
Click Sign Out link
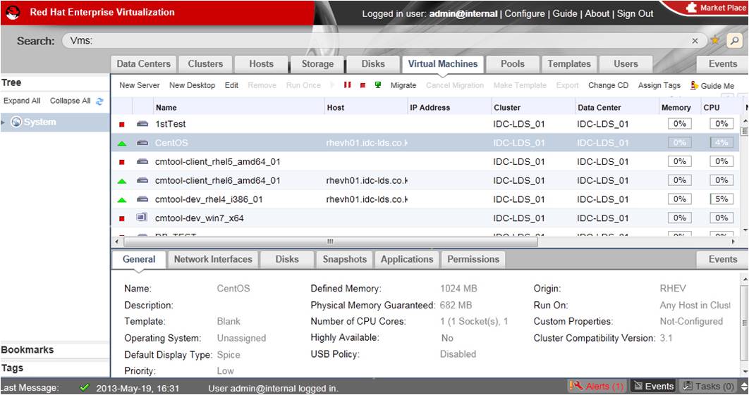coord(635,14)
